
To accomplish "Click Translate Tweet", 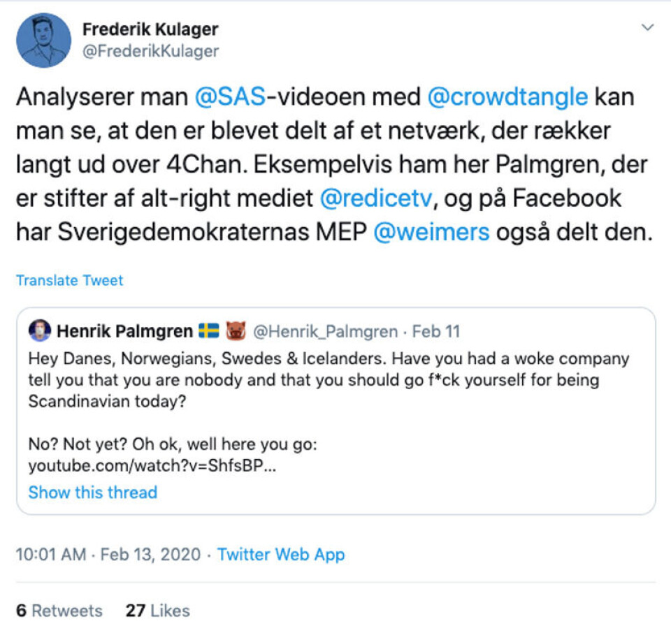I will [68, 280].
